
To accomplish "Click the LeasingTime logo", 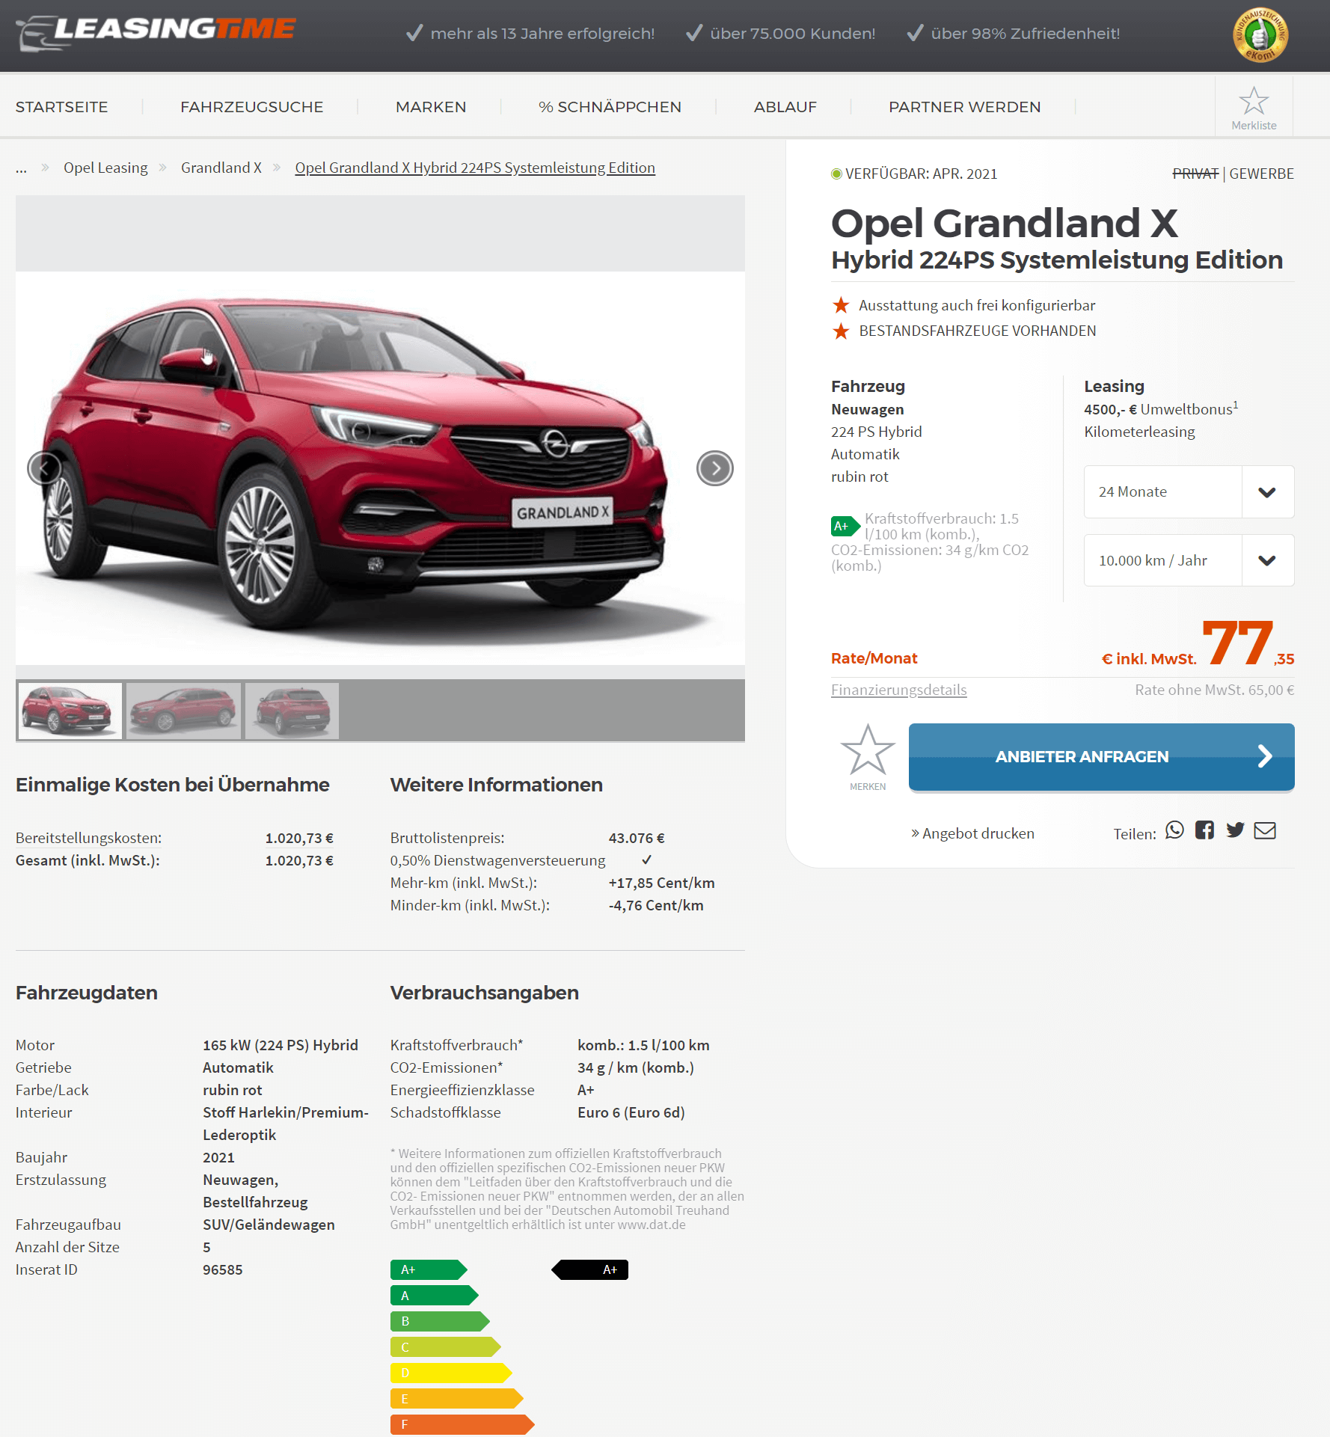I will pyautogui.click(x=156, y=33).
